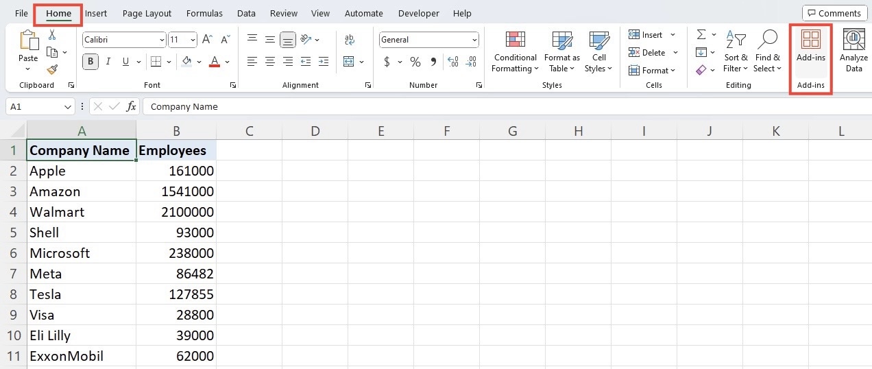This screenshot has width=872, height=369.
Task: Center text horizontally
Action: tap(270, 62)
